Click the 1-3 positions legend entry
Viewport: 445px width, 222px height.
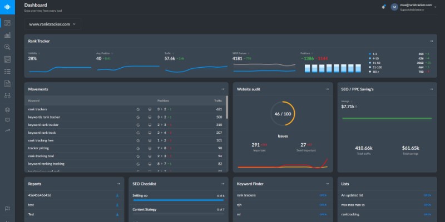pos(373,54)
